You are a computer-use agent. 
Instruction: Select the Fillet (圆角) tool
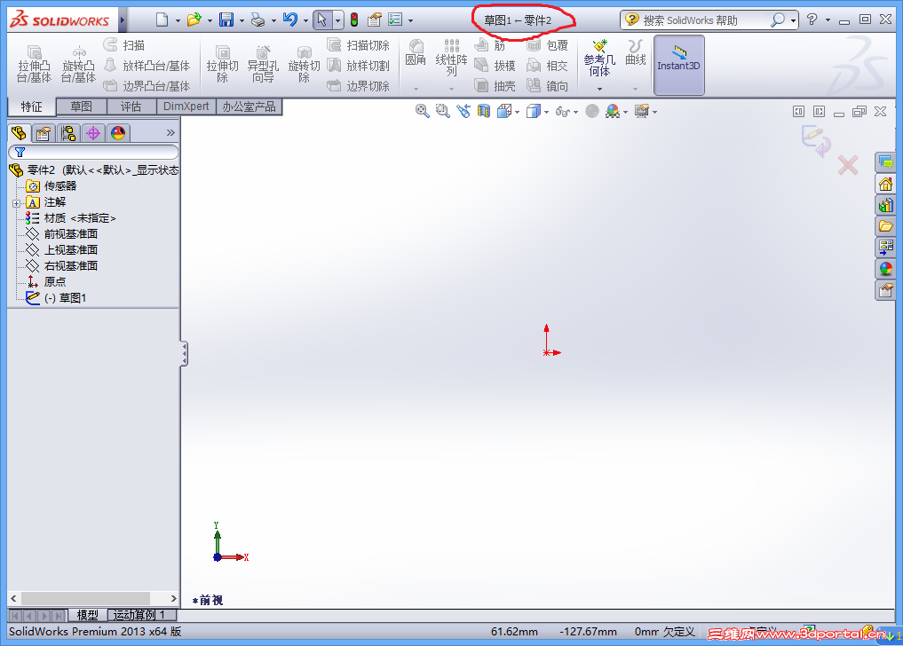click(416, 51)
